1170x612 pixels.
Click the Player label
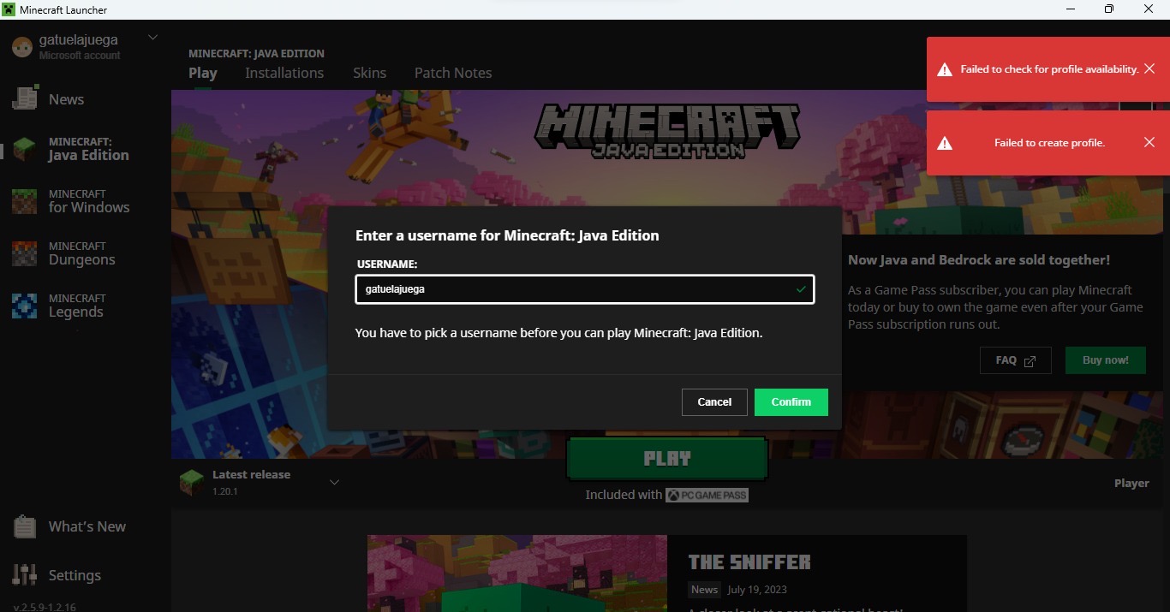click(x=1131, y=483)
